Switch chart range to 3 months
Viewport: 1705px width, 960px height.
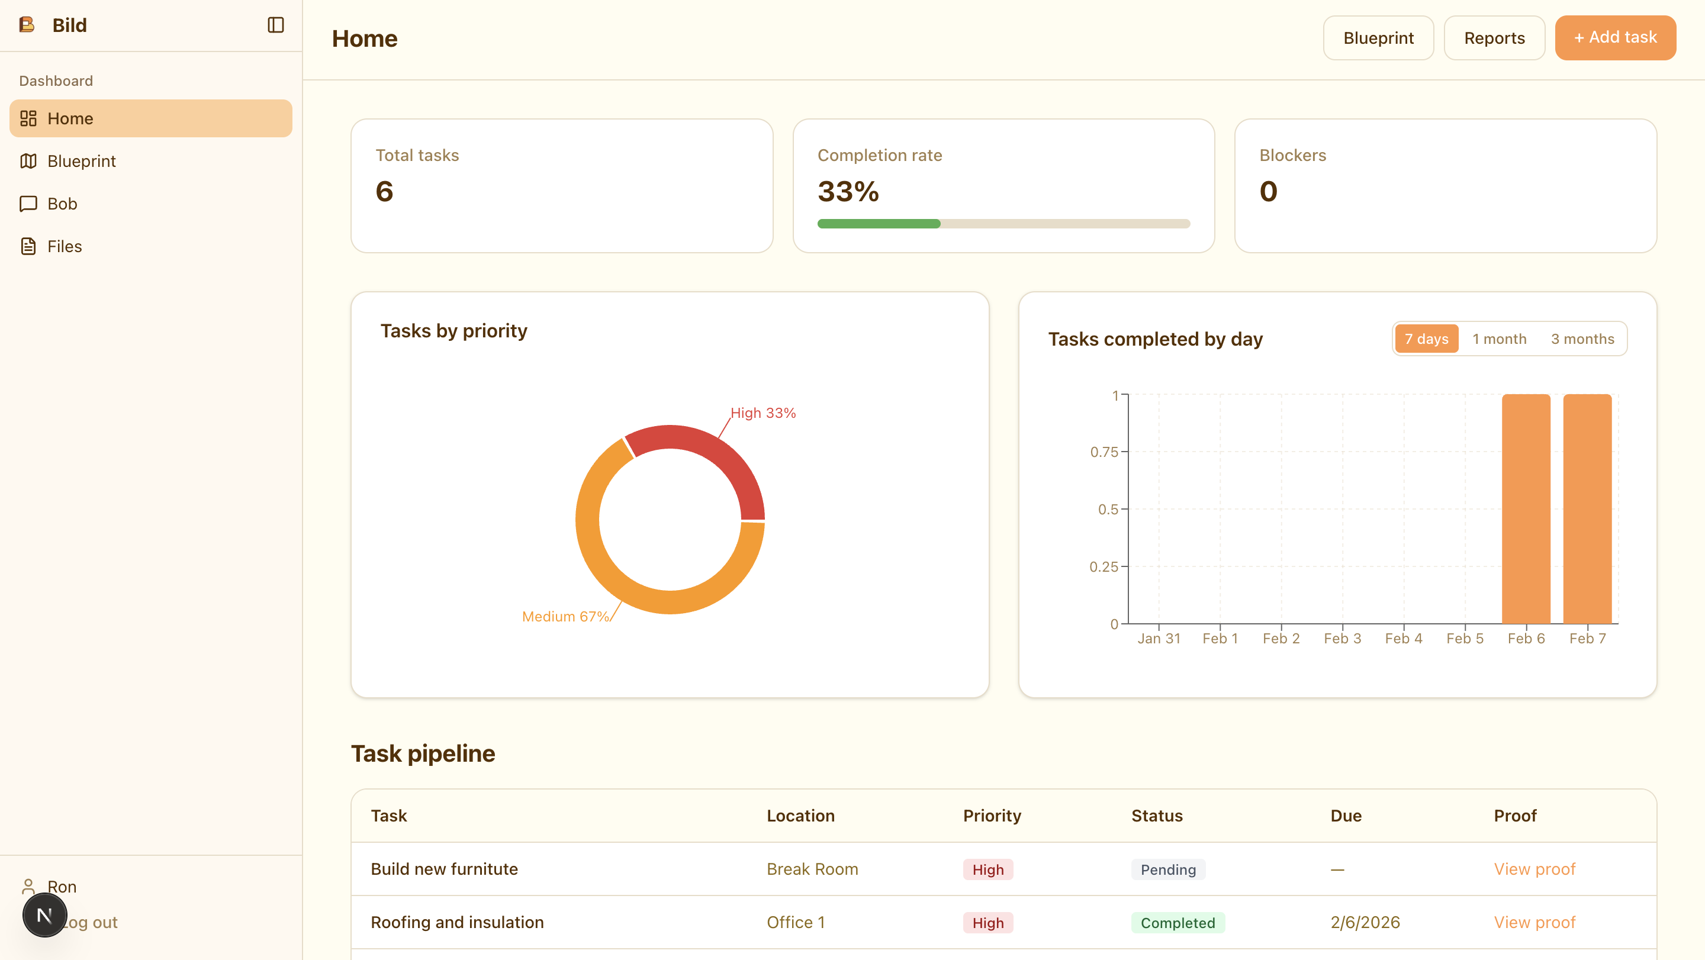(1582, 339)
